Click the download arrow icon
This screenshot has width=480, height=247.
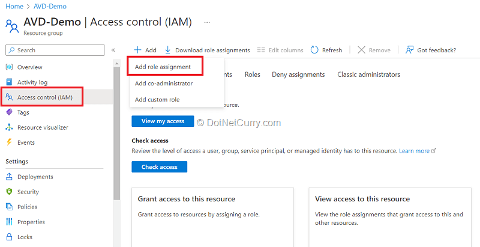(168, 50)
